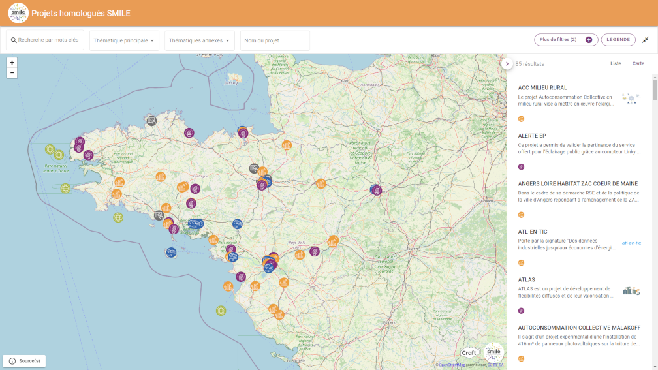Open the OpenStreetMap attribution link
This screenshot has height=370, width=658.
(452, 365)
